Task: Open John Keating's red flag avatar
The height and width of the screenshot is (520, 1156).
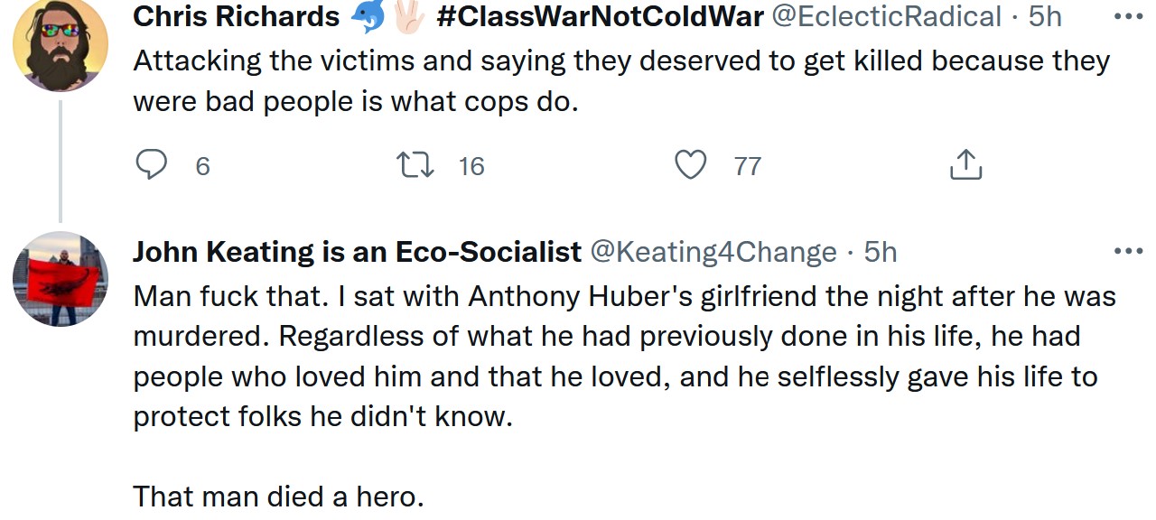Action: (61, 279)
